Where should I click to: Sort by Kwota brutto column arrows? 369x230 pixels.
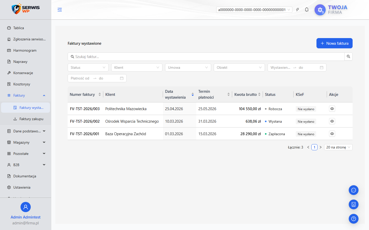tap(259, 94)
